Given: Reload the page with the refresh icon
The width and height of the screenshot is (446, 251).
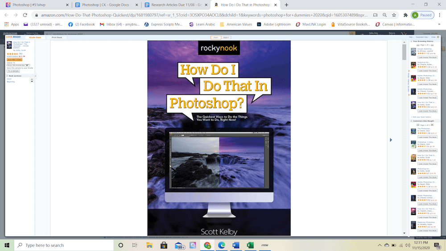Looking at the screenshot, I should coord(25,15).
